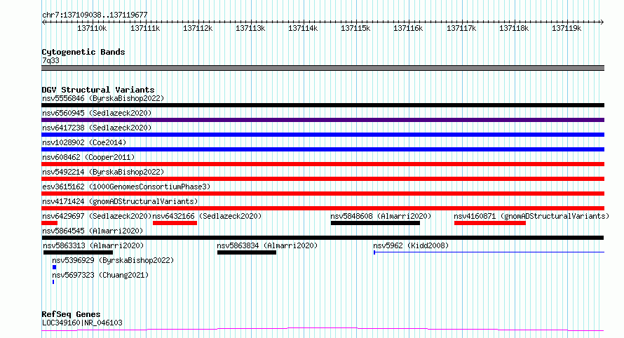Click the black bar under nsv5864545

pos(323,238)
